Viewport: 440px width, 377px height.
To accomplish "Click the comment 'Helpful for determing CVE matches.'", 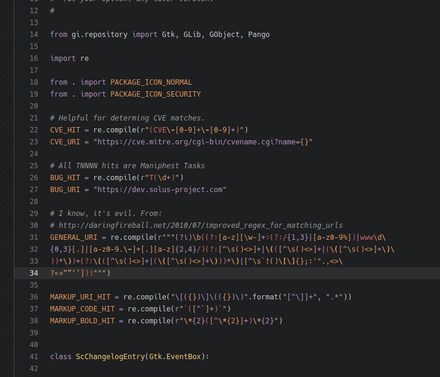I will point(128,118).
